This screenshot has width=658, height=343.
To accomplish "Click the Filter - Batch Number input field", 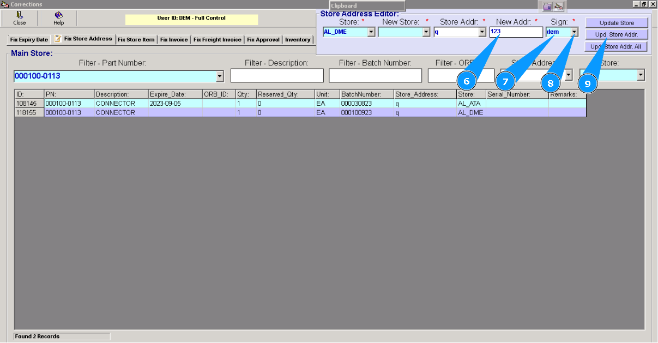I will pyautogui.click(x=375, y=75).
